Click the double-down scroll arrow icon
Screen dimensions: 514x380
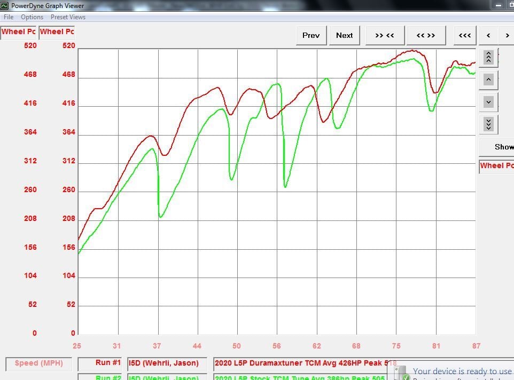[488, 124]
